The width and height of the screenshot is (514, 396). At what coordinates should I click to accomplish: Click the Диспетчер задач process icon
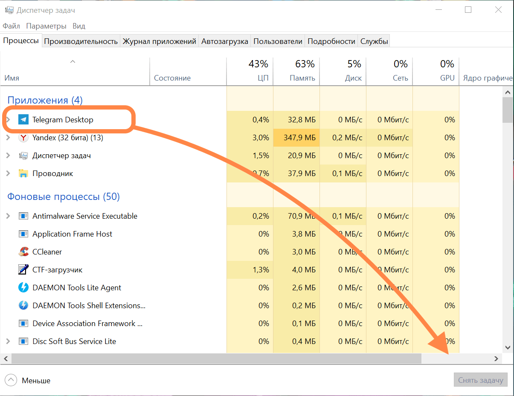(x=23, y=156)
